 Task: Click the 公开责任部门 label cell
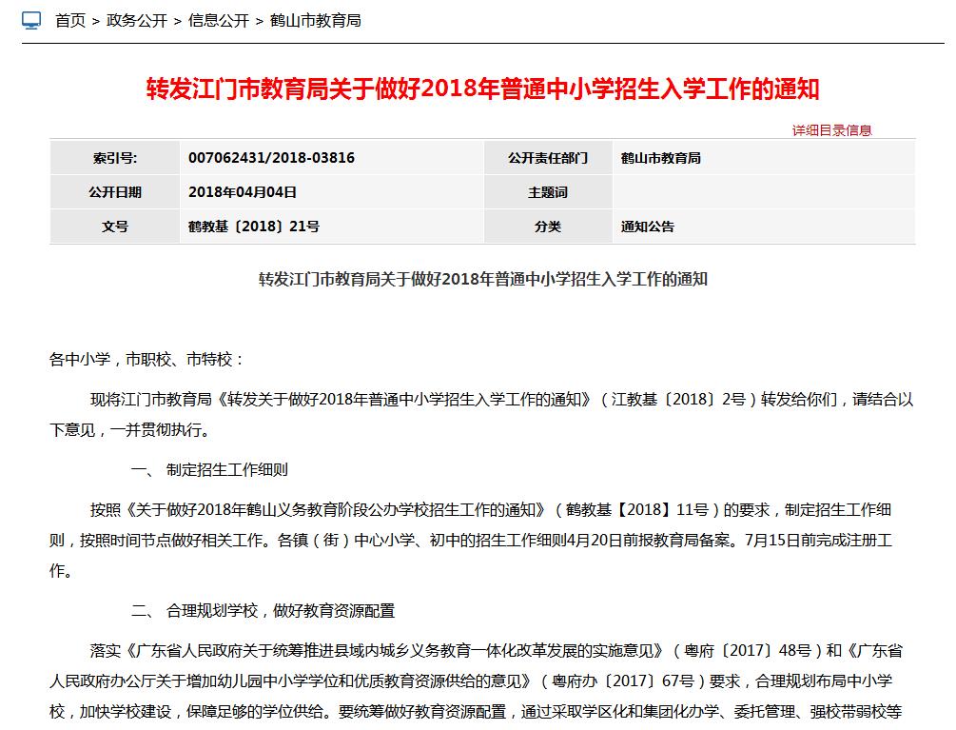click(x=548, y=158)
